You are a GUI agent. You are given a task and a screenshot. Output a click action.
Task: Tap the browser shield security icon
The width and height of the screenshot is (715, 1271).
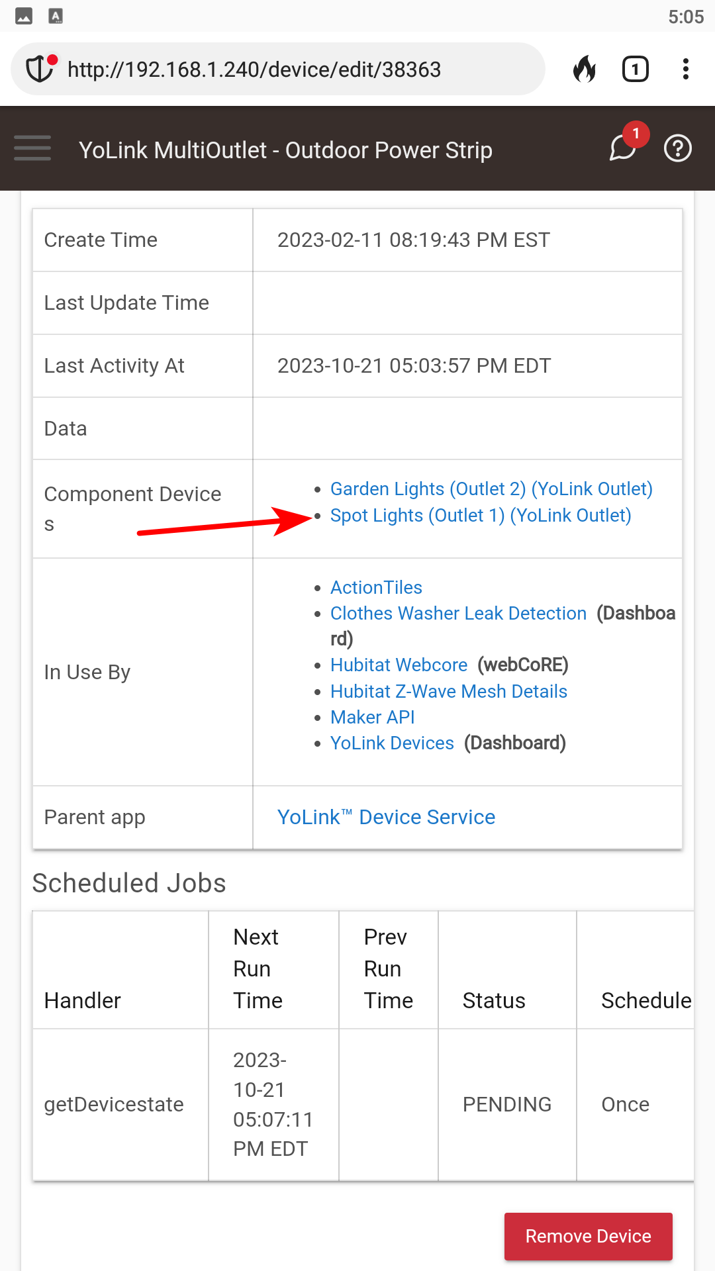(40, 69)
